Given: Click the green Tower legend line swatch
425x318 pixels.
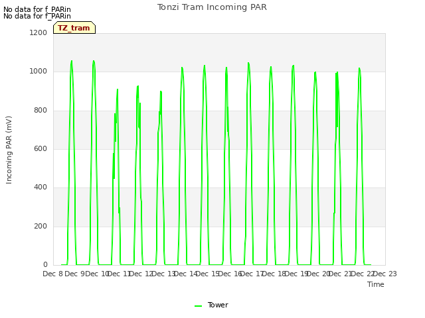Looking at the screenshot, I should (198, 306).
